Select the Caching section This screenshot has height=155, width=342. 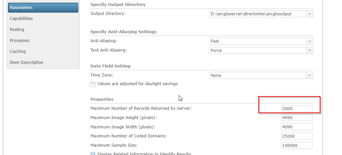pos(18,52)
